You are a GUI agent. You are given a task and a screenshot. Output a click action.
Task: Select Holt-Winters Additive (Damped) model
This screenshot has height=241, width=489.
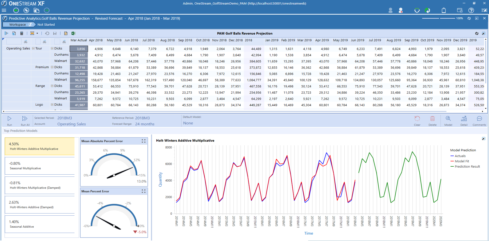[39, 204]
